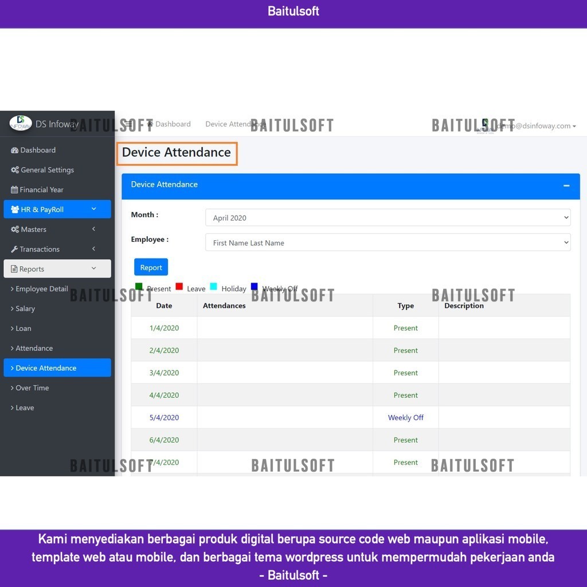Open the Dashboard sidebar gauge icon
Viewport: 587px width, 587px height.
click(14, 150)
